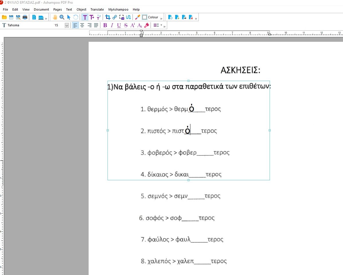This screenshot has width=343, height=275.
Task: Open the View menu
Action: (x=26, y=9)
